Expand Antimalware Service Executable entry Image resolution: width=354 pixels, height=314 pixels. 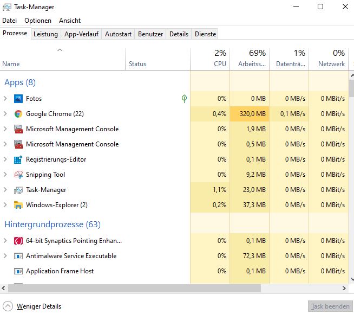point(5,256)
